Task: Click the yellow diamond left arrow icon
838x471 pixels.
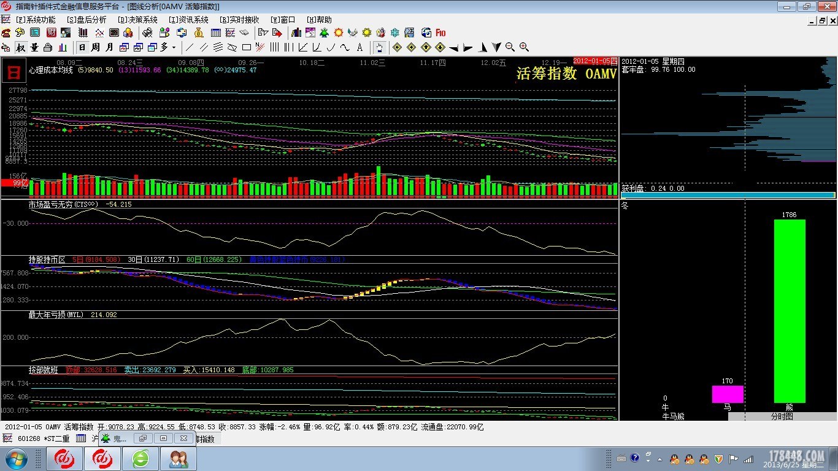Action: click(397, 47)
